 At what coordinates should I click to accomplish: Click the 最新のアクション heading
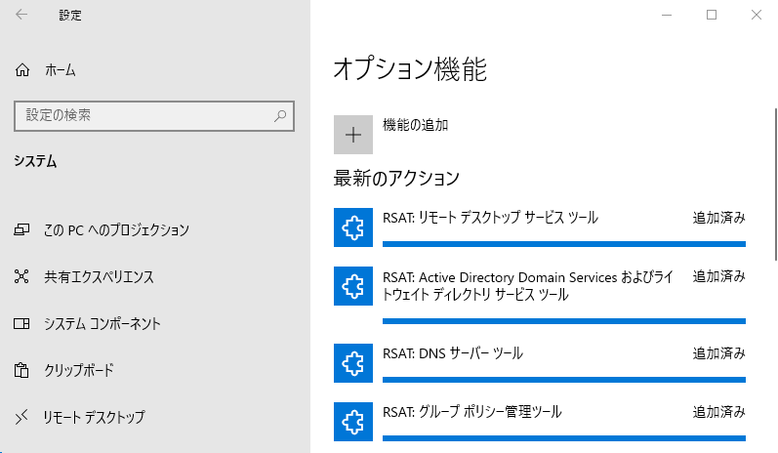396,178
